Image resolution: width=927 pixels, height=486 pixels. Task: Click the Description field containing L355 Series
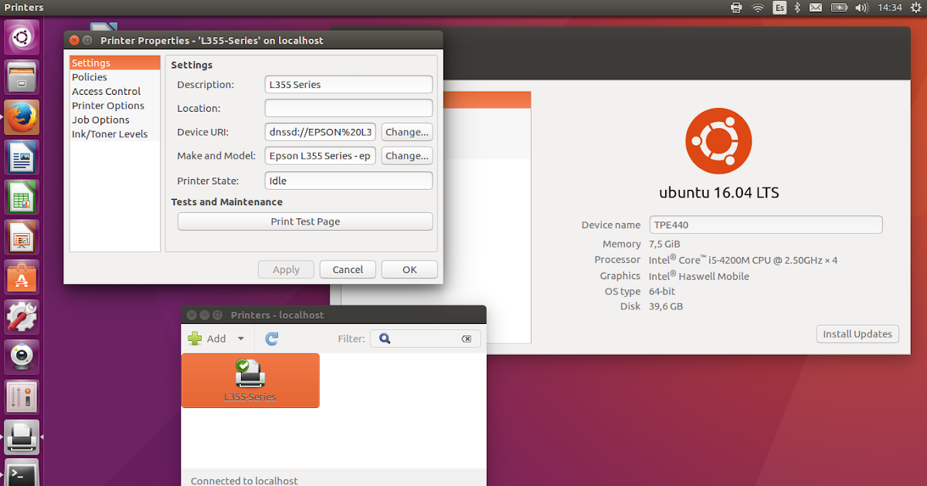coord(348,84)
